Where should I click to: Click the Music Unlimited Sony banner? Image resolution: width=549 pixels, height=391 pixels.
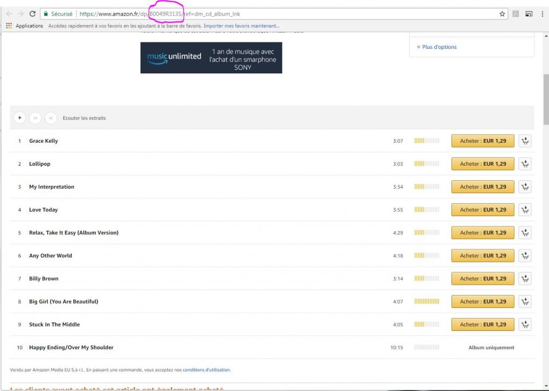211,58
